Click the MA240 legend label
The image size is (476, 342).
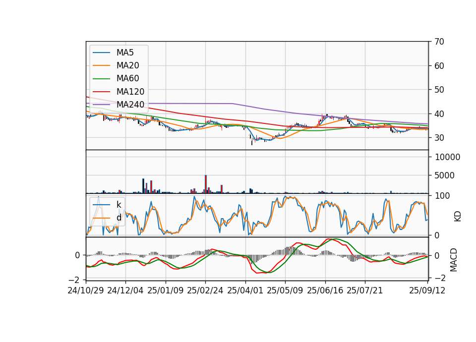click(130, 105)
